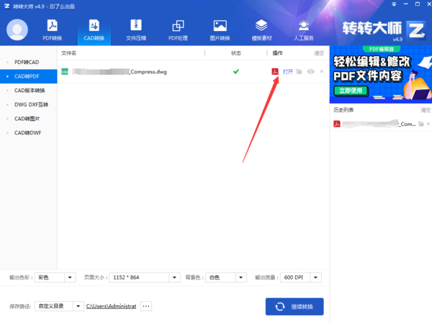
Task: Click the browse button beside save path
Action: click(146, 306)
